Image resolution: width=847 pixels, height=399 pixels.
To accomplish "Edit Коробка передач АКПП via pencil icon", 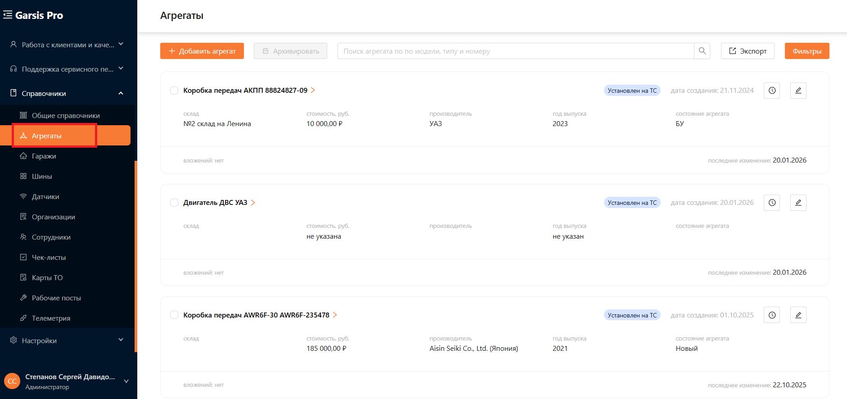I will pyautogui.click(x=798, y=91).
